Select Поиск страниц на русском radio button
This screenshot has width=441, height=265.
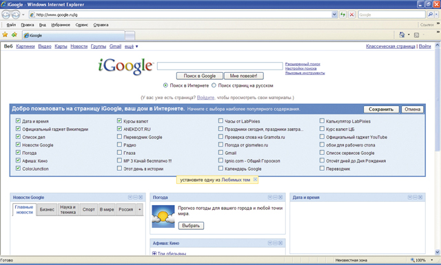point(214,85)
